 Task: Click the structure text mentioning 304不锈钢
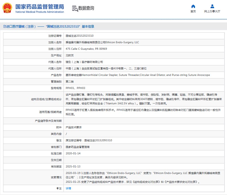(144, 99)
